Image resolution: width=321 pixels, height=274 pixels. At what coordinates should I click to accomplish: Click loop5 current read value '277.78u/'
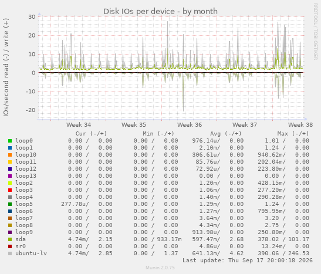pos(75,204)
